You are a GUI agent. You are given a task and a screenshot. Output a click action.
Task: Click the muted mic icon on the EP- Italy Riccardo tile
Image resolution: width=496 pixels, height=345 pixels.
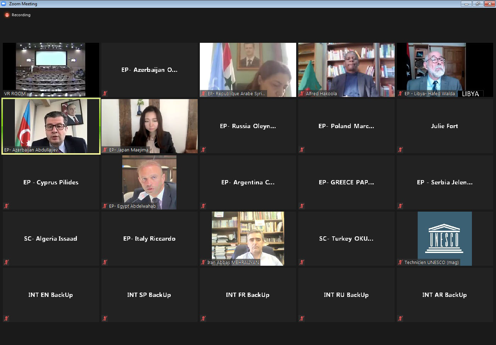(x=105, y=262)
